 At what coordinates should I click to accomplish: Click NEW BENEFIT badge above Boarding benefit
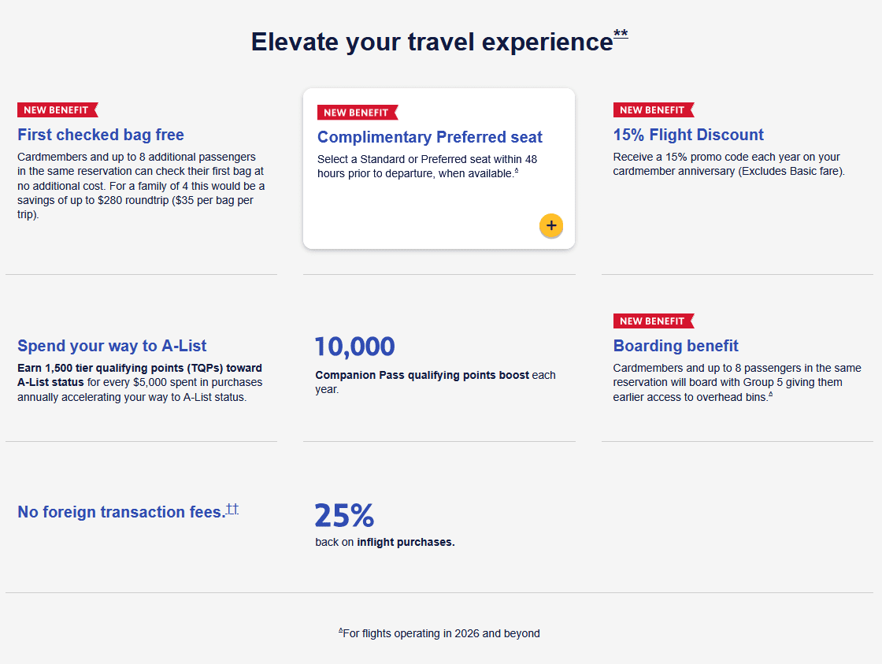tap(653, 321)
